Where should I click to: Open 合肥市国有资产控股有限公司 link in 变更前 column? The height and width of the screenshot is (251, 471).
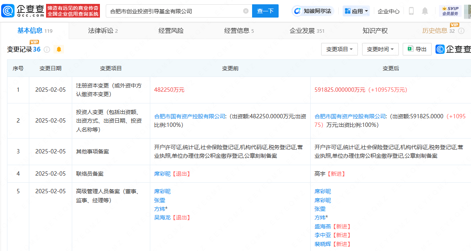pos(190,116)
